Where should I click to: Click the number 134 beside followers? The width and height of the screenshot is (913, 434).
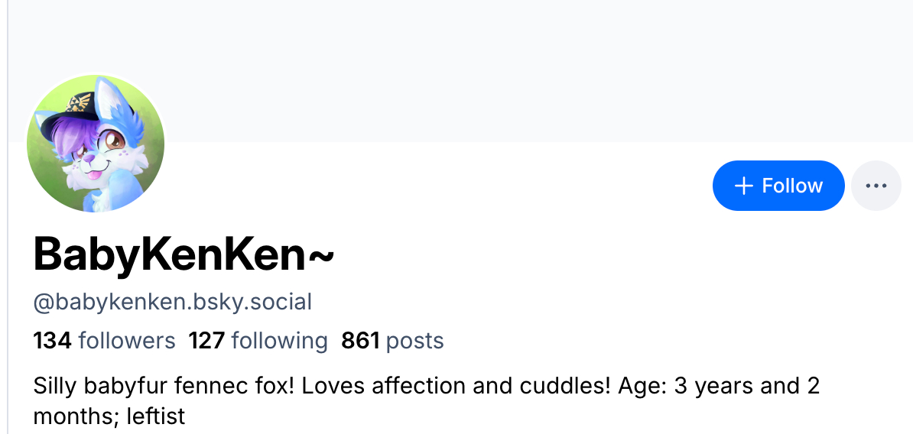pyautogui.click(x=53, y=340)
